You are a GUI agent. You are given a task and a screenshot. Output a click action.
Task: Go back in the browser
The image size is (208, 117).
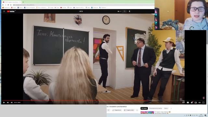3,5
